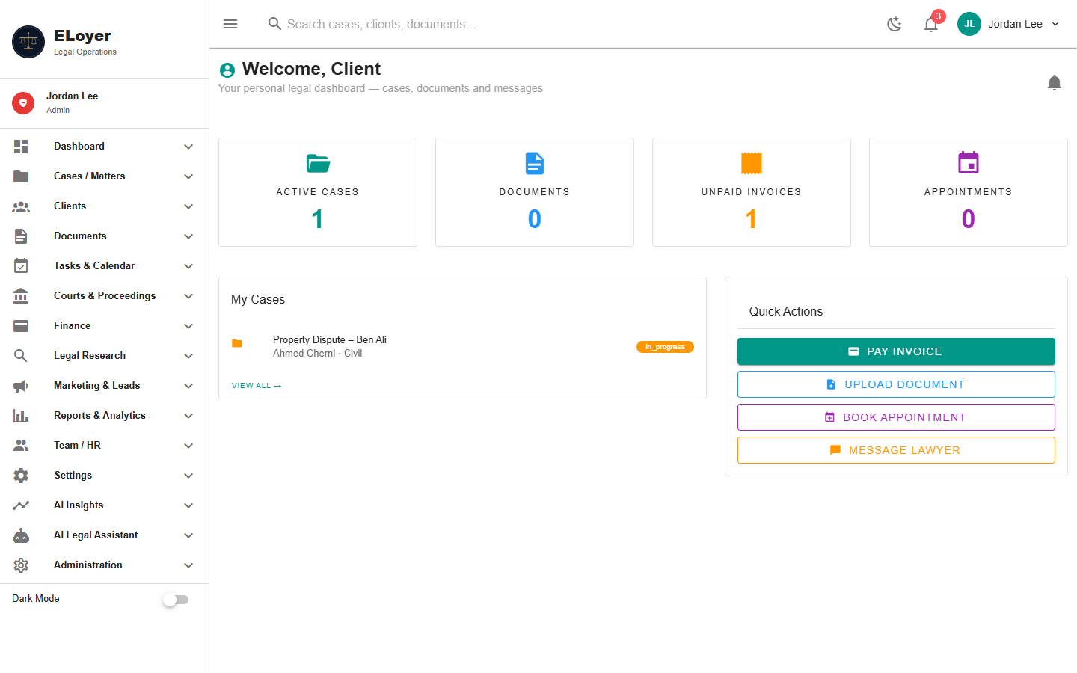Screen dimensions: 1077x673
Task: Click the Courts & Proceedings building icon
Action: tap(21, 296)
